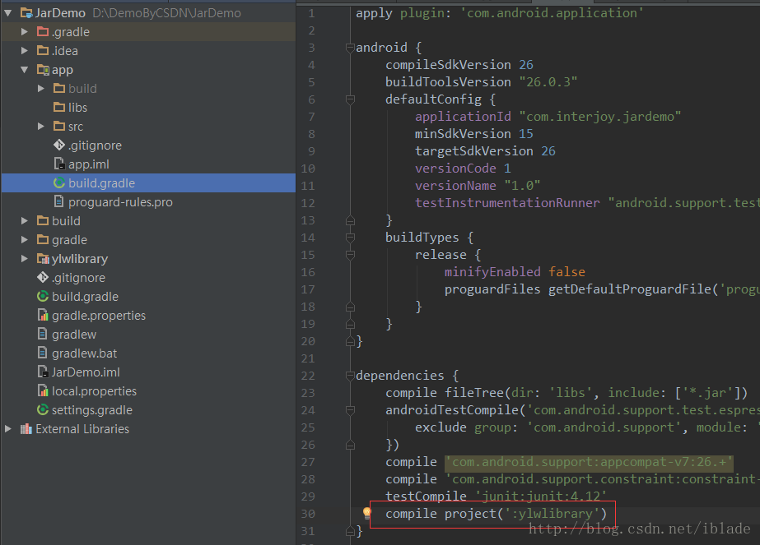Click the app module folder icon

click(x=43, y=70)
